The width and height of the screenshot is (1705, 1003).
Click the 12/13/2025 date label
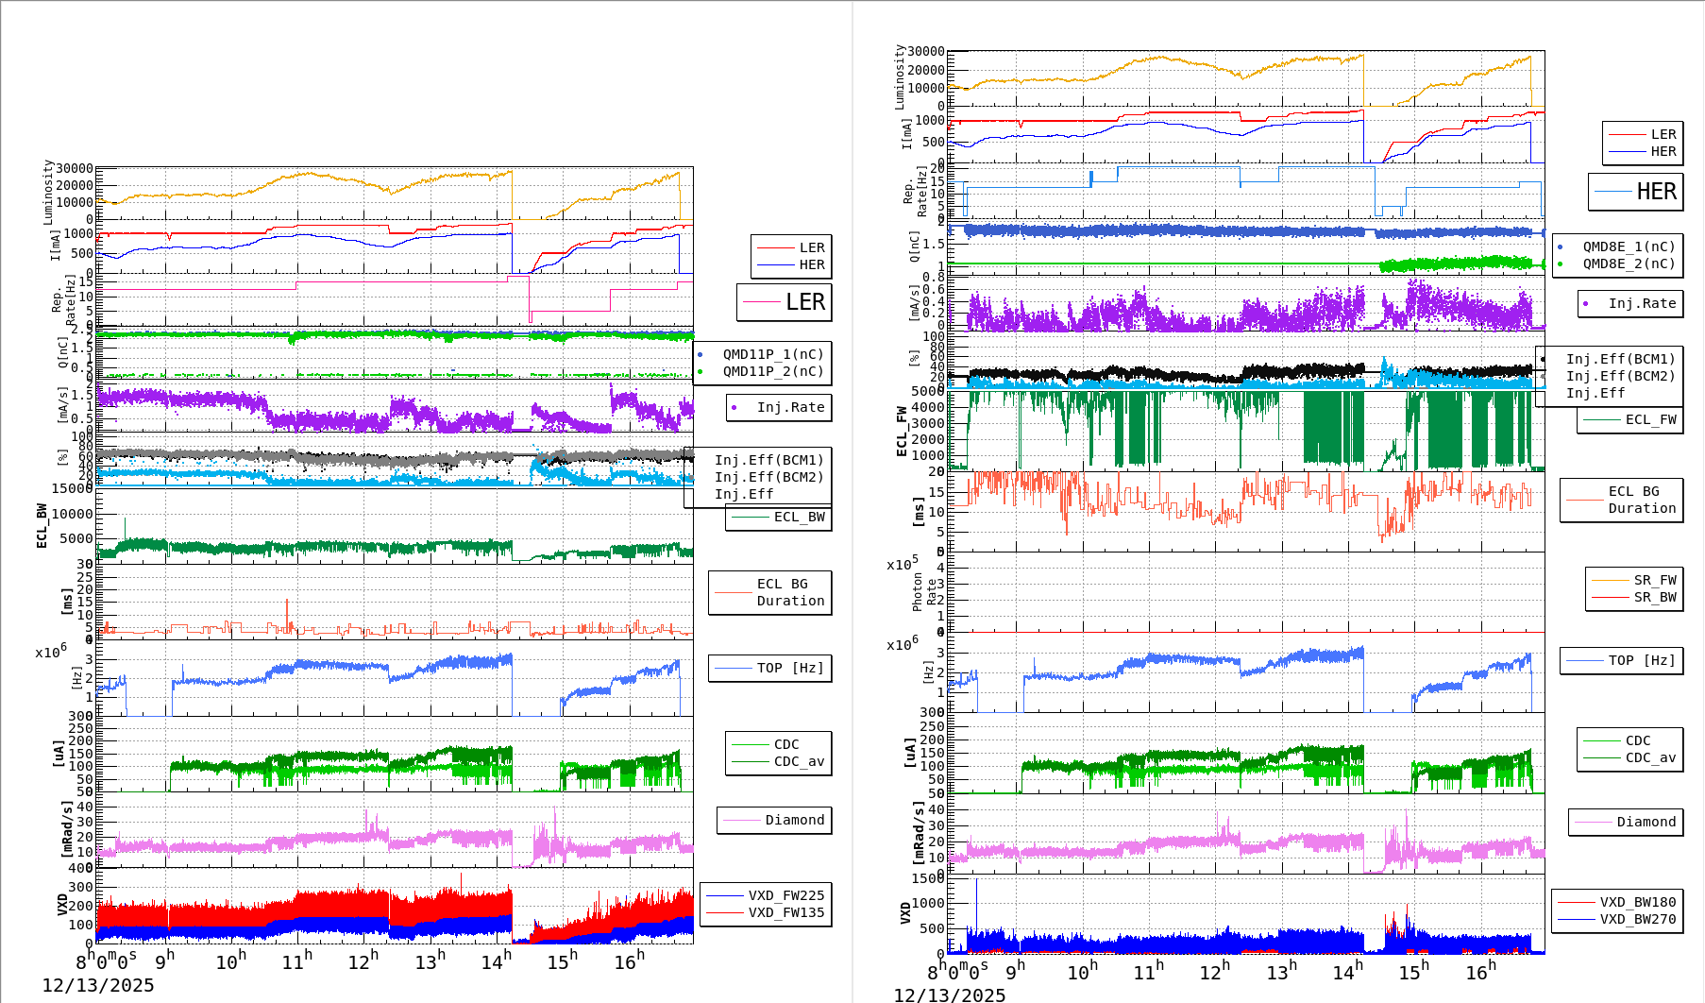click(x=99, y=984)
